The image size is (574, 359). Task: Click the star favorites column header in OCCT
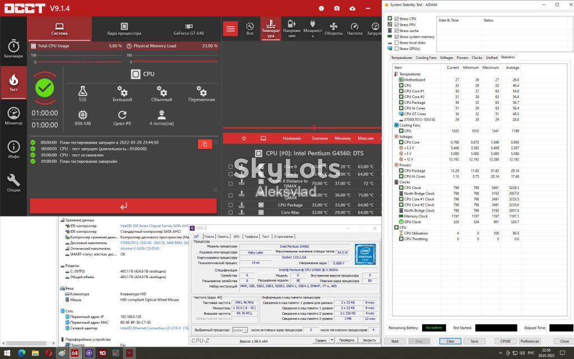coord(244,139)
